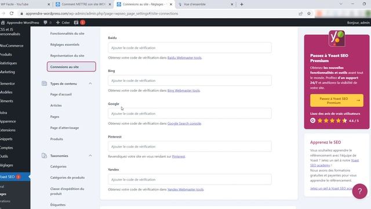Close the Connexions au site tab
The image size is (371, 209).
171,4
